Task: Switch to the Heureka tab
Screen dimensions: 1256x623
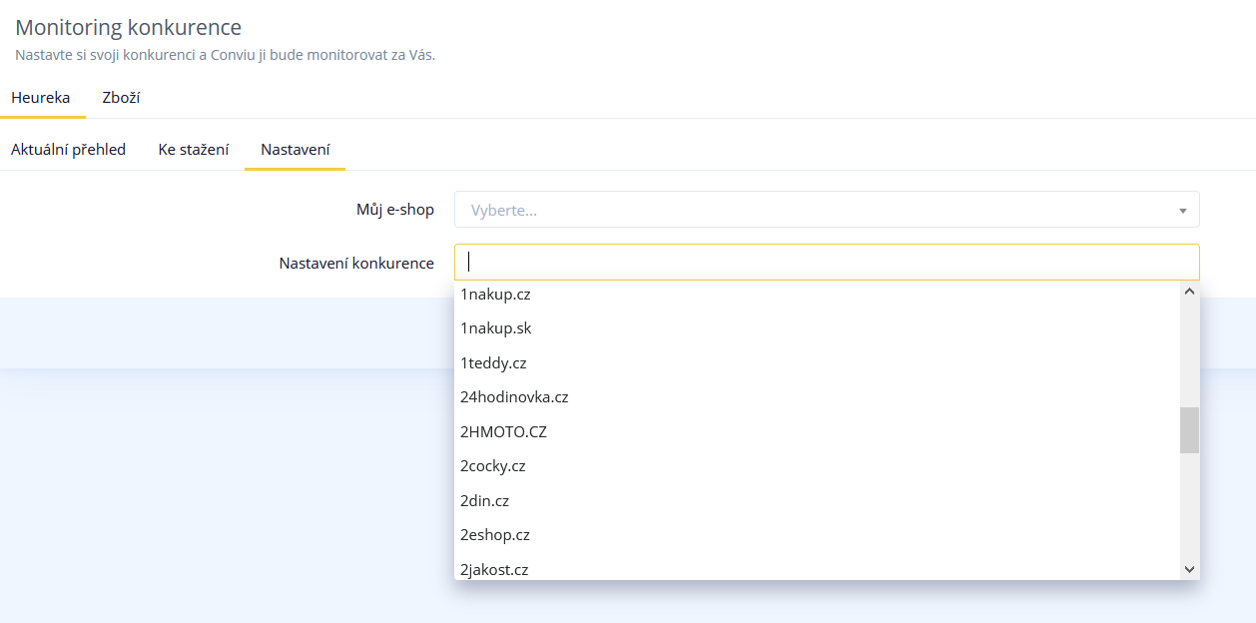Action: click(41, 98)
